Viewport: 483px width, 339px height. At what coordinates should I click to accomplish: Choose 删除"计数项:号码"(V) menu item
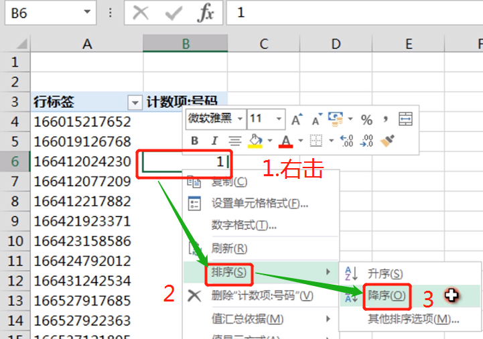coord(261,296)
